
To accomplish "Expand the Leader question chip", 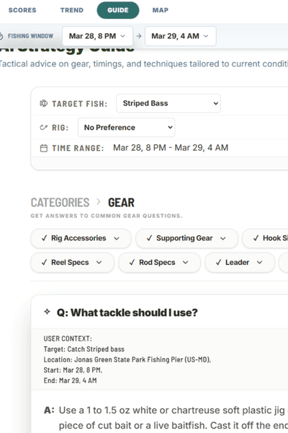I will point(240,263).
